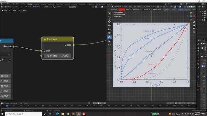Collapse the Gamma node chevron

(x=45, y=39)
